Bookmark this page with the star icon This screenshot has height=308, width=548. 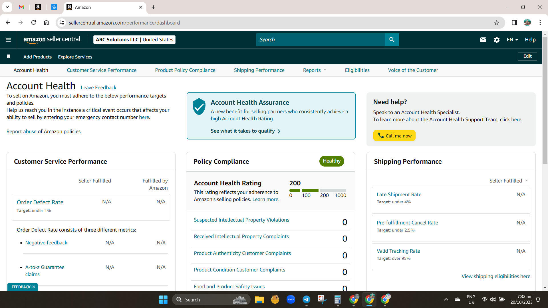click(497, 23)
